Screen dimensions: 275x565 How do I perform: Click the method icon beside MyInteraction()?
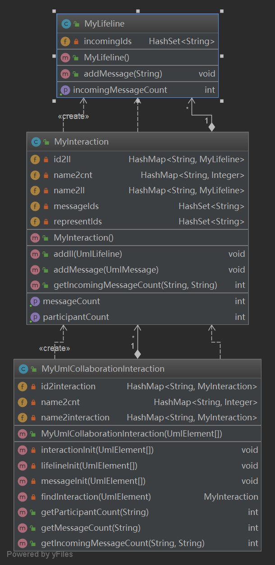[35, 237]
